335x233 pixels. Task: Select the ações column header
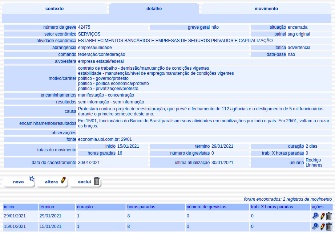point(322,207)
